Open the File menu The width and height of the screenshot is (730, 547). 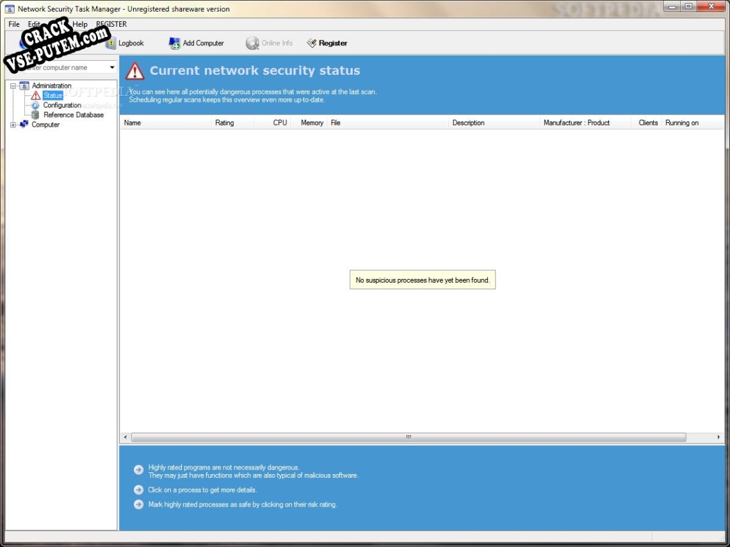coord(13,24)
